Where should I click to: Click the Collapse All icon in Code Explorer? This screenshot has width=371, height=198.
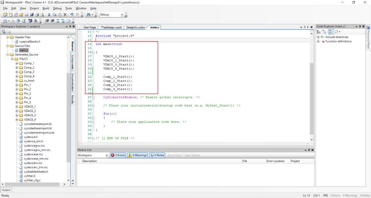pyautogui.click(x=324, y=32)
